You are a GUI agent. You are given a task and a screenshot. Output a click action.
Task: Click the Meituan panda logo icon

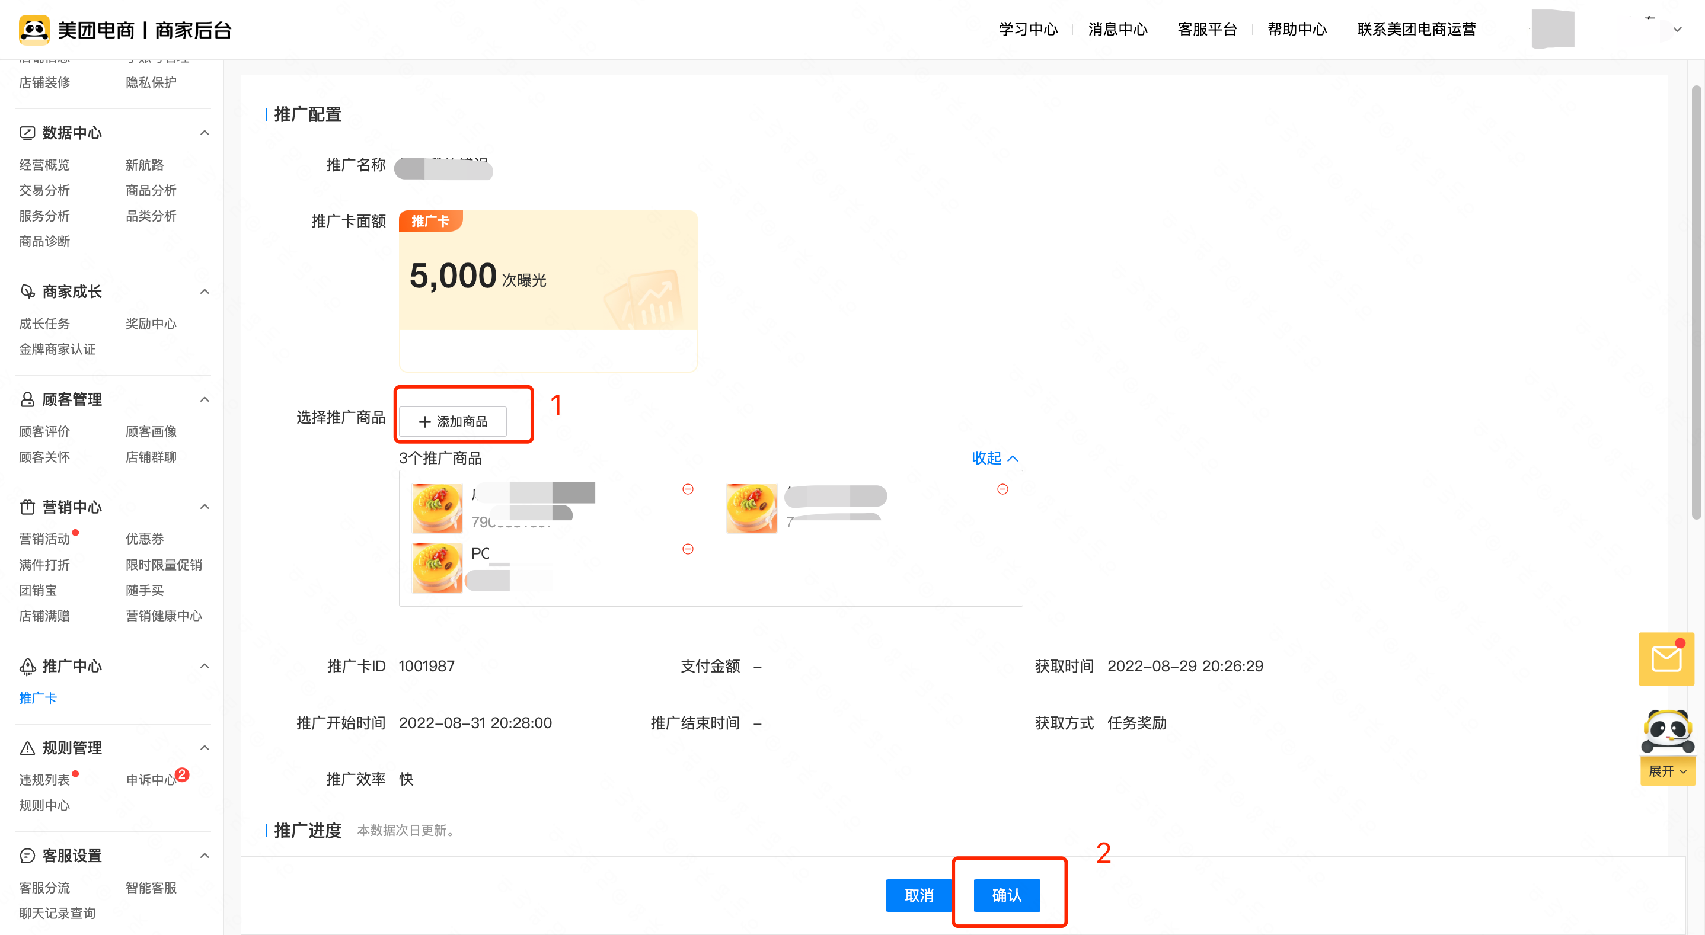[34, 30]
